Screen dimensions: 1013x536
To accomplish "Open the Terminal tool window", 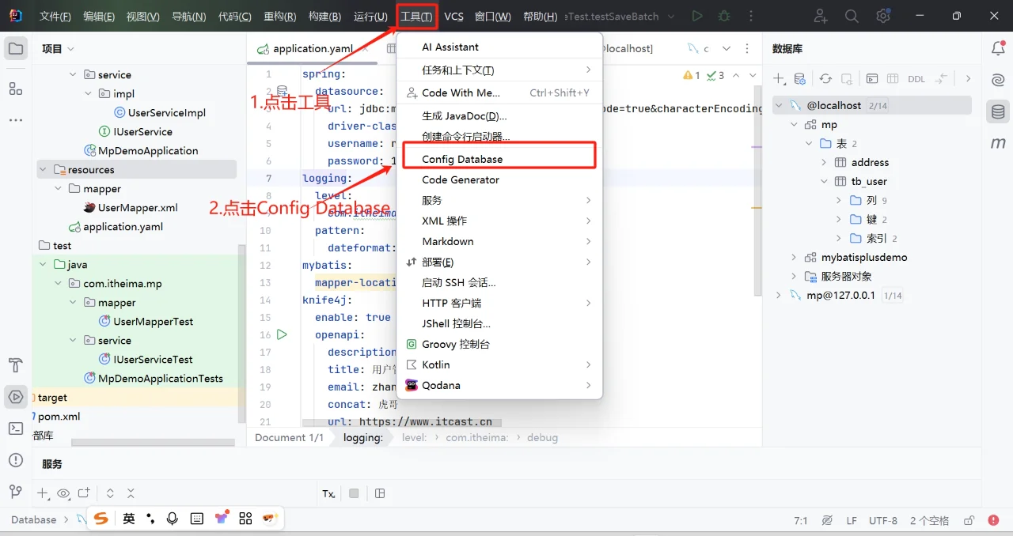I will (16, 428).
